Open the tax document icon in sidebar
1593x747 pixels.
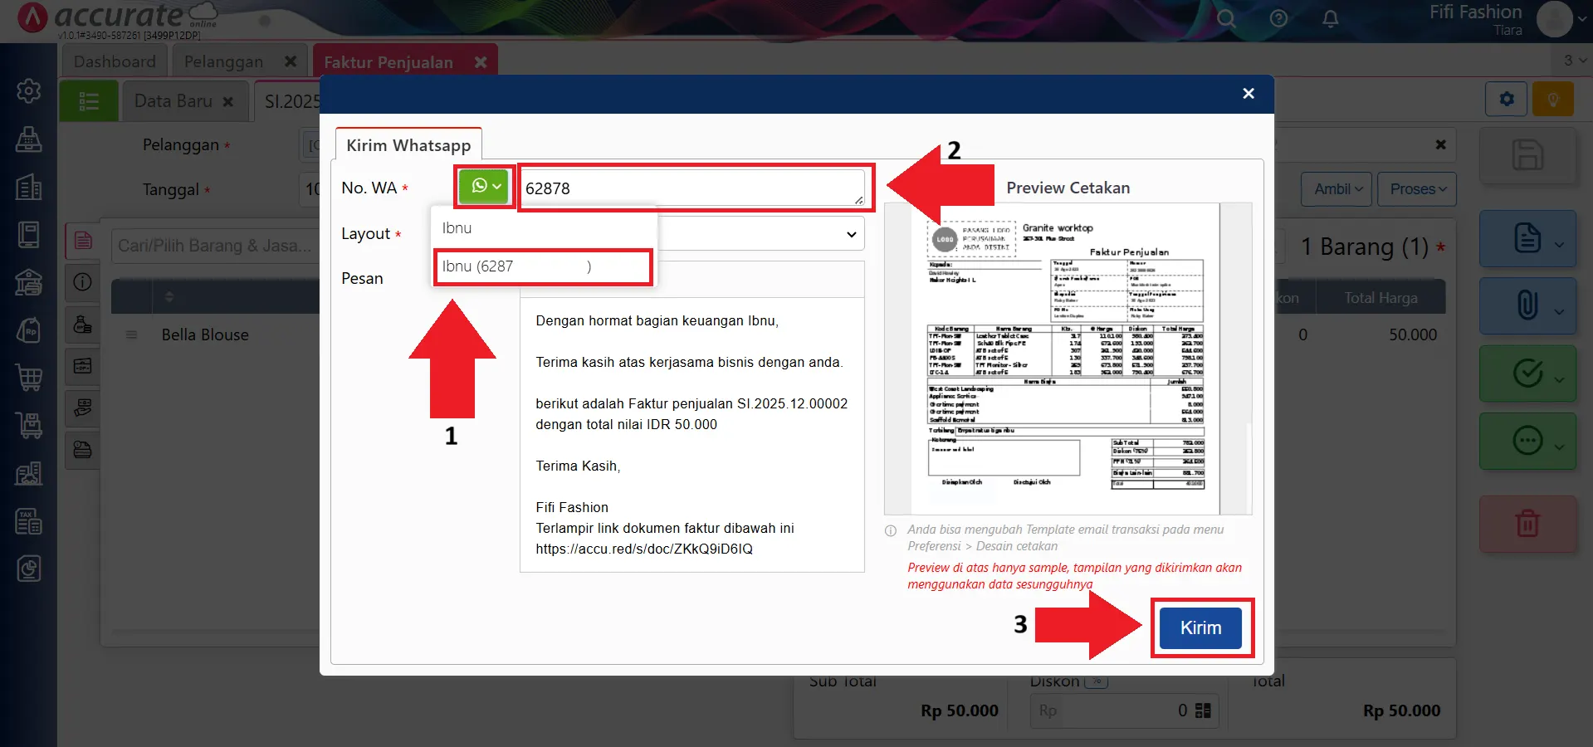pos(28,521)
